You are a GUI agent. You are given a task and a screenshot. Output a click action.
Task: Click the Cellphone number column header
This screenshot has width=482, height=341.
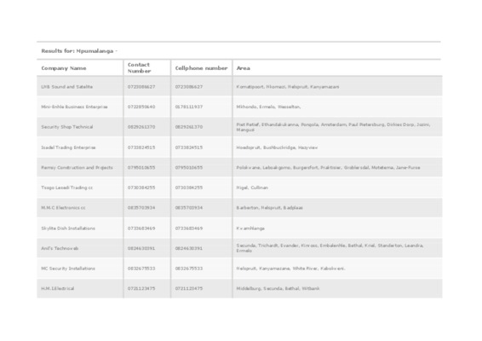click(x=201, y=68)
